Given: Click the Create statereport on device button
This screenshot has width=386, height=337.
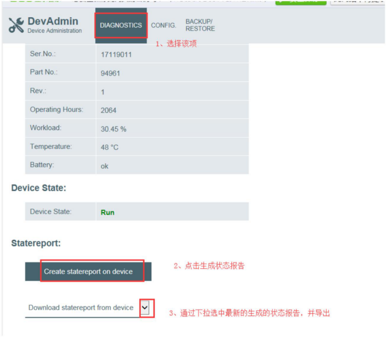Looking at the screenshot, I should pos(88,271).
